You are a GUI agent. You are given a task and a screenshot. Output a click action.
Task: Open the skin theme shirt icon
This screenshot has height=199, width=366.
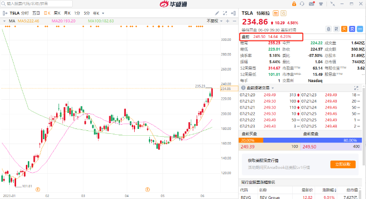(321, 4)
